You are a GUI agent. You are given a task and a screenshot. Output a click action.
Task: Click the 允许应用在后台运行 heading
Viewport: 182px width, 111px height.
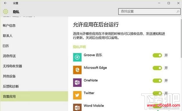[x=96, y=24]
